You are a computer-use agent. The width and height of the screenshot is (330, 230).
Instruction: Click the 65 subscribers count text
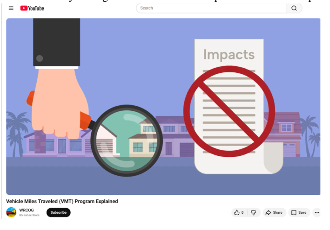[29, 215]
